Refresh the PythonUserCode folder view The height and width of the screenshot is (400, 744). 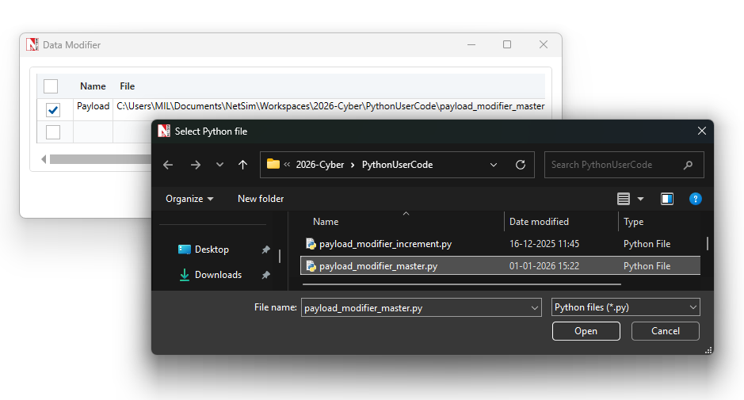coord(520,165)
